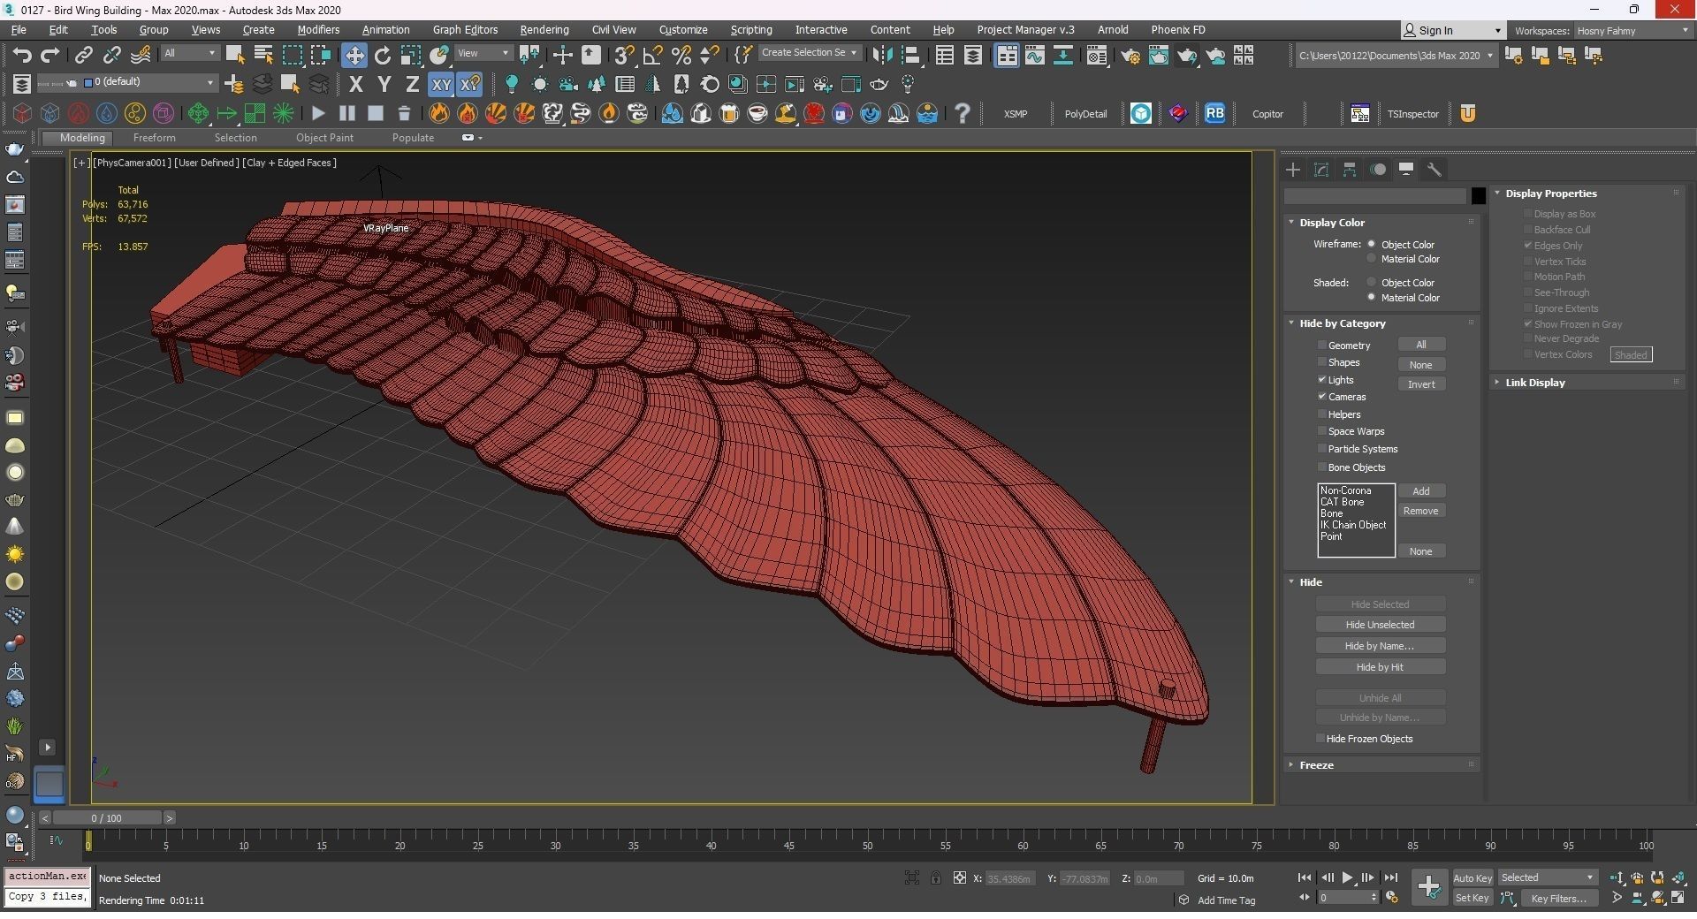This screenshot has width=1697, height=919.
Task: Switch to the Object Paint ribbon tab
Action: (x=324, y=138)
